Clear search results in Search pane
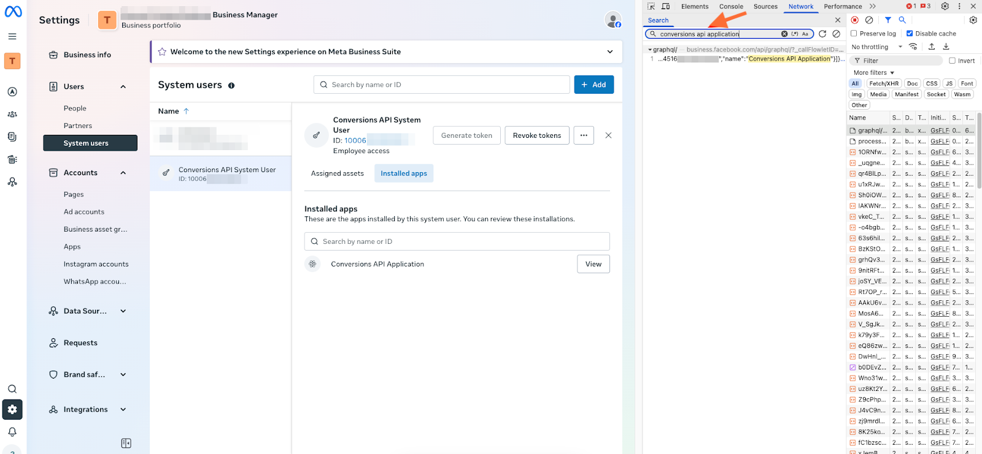Image resolution: width=982 pixels, height=454 pixels. point(836,34)
